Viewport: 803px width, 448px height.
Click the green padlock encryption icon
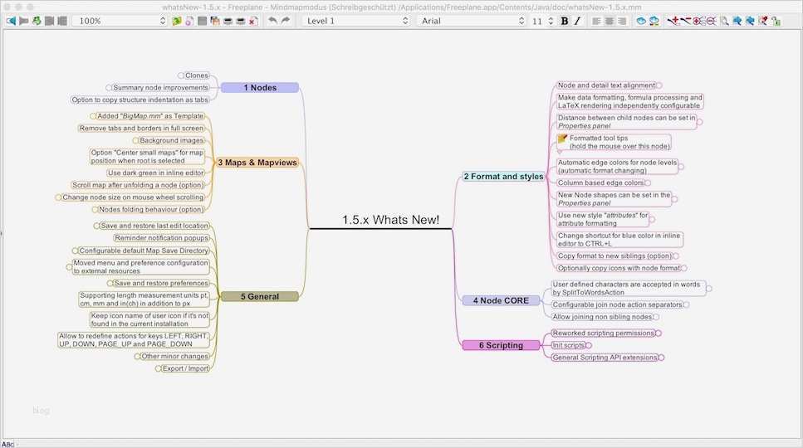[x=776, y=21]
